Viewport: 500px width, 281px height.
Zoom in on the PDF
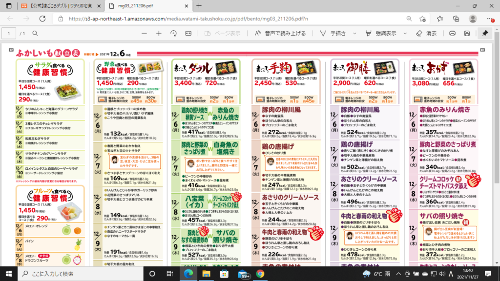click(159, 33)
